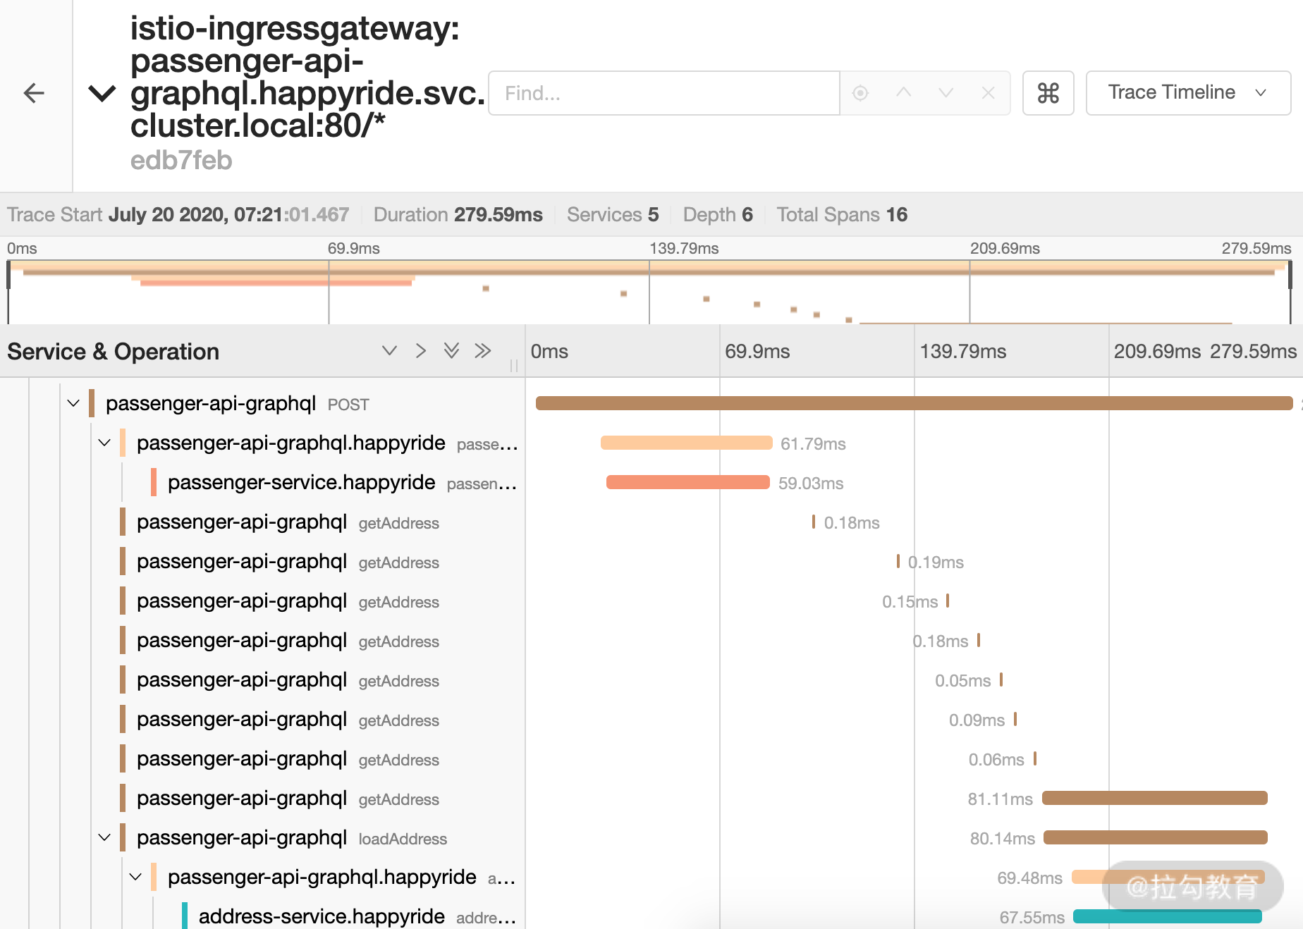The height and width of the screenshot is (929, 1303).
Task: Collapse passenger-api-graphql.happyride 61.79ms span
Action: (x=104, y=443)
